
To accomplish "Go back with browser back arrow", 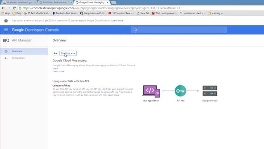I will 3,8.
